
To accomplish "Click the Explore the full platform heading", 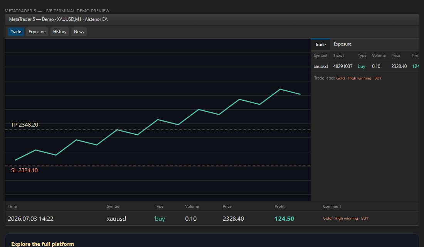I will (42, 244).
